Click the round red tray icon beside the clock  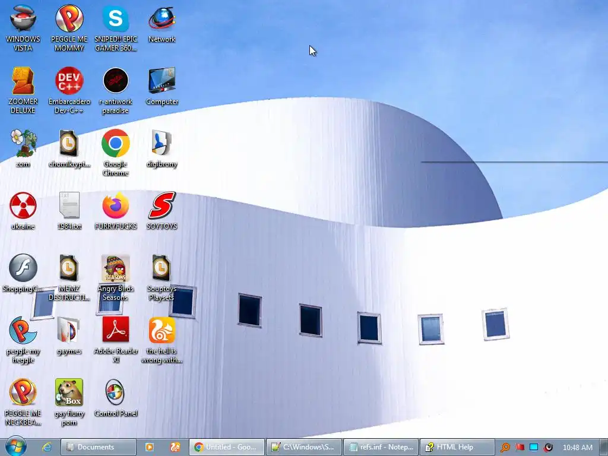[x=548, y=448]
